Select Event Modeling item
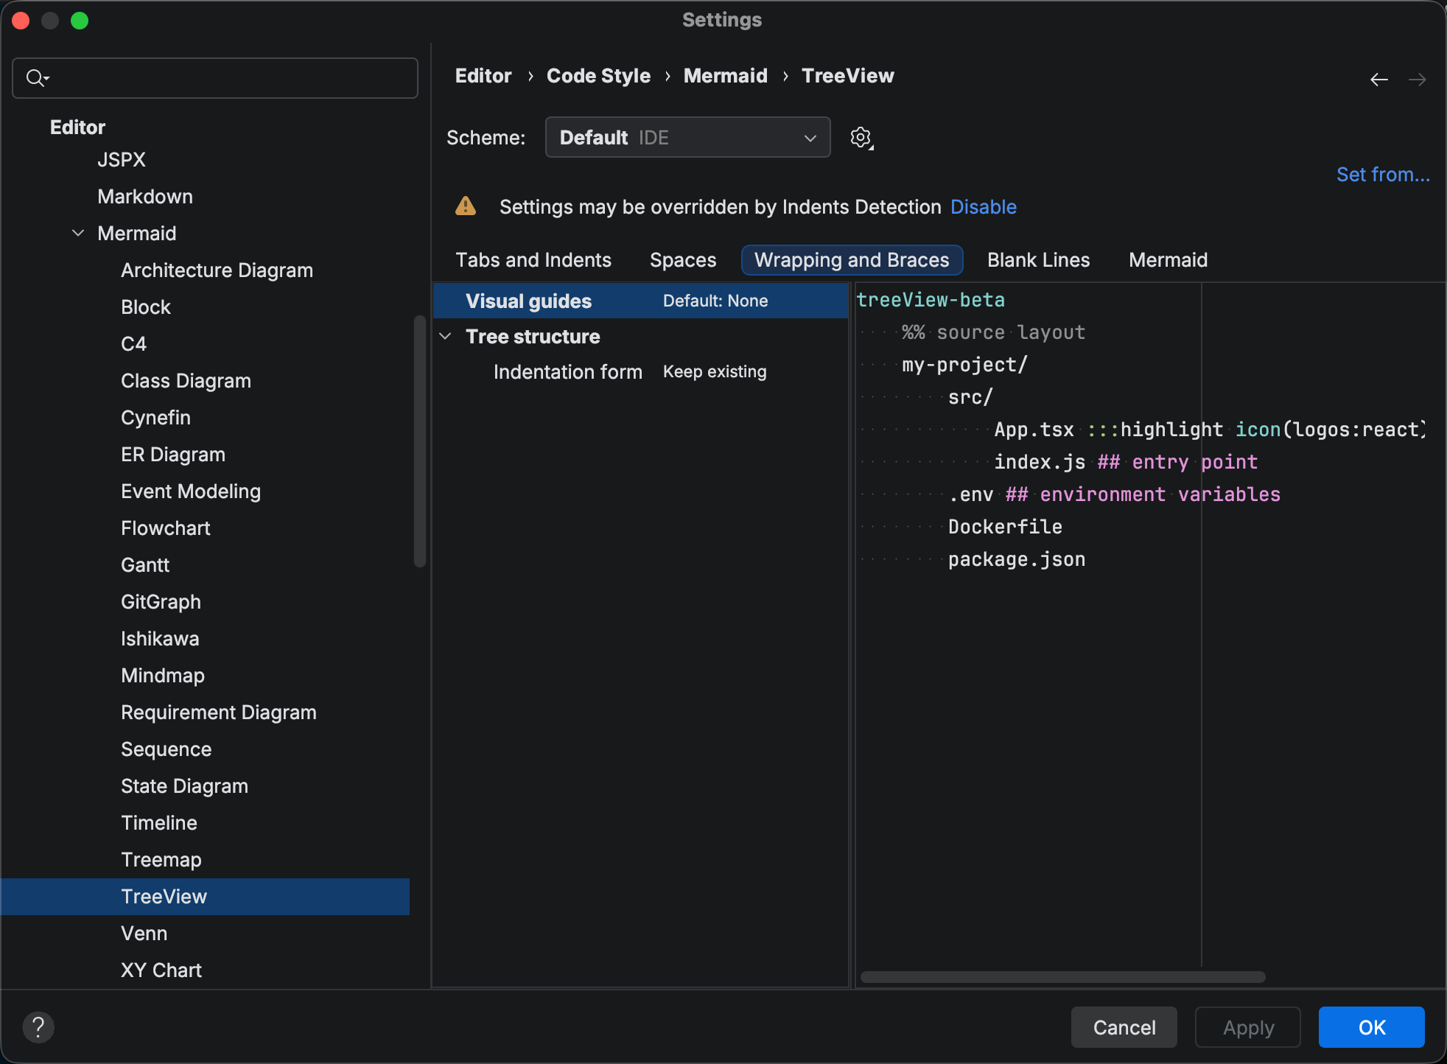The image size is (1447, 1064). tap(191, 491)
